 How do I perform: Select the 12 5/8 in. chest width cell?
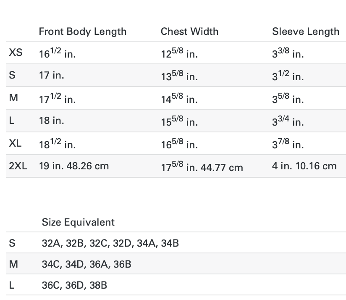coord(179,54)
